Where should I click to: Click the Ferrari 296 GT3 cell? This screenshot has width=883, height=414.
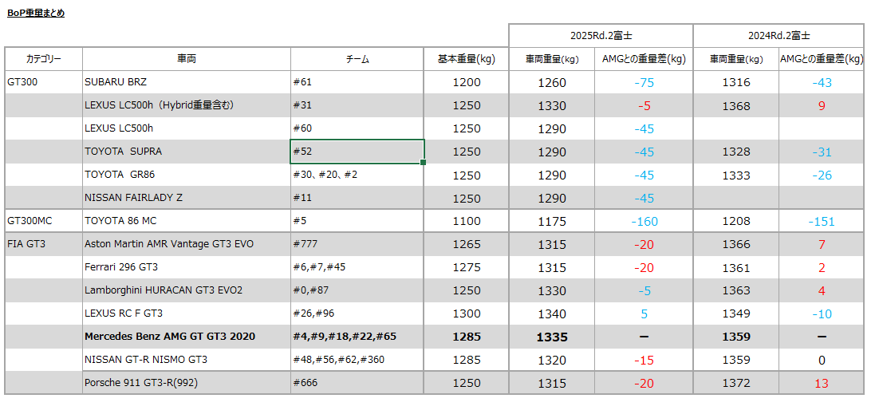186,267
